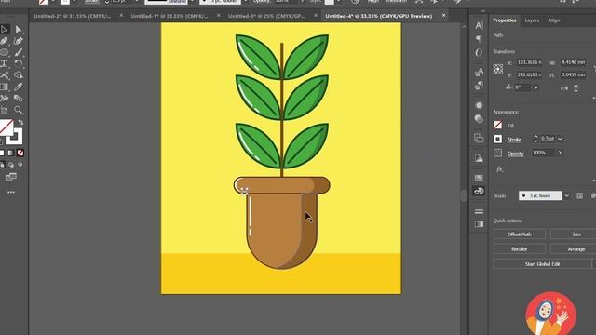Open the Properties panel tab
The width and height of the screenshot is (596, 335).
[x=505, y=20]
